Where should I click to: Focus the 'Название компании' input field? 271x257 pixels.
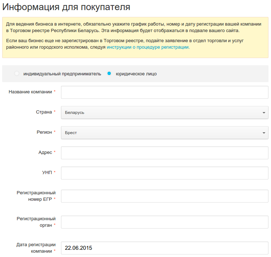[165, 92]
